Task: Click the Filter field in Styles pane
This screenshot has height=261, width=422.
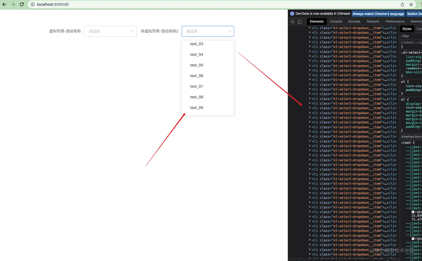Action: (x=411, y=36)
